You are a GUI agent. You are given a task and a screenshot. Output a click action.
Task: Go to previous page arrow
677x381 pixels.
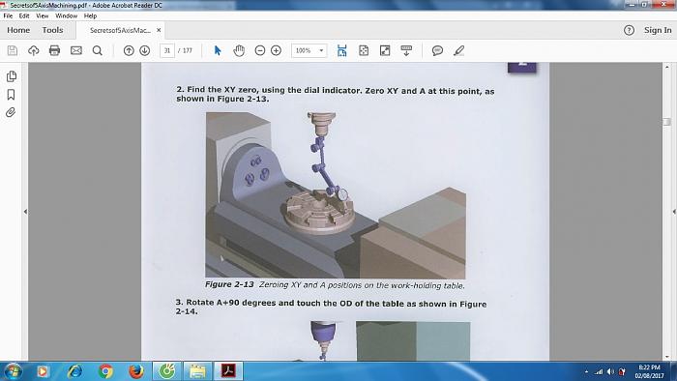click(x=129, y=50)
